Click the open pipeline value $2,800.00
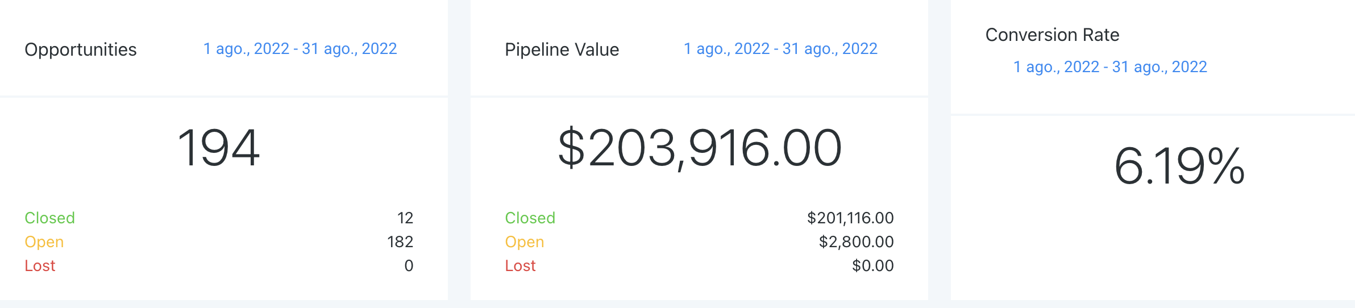The height and width of the screenshot is (308, 1355). point(856,242)
